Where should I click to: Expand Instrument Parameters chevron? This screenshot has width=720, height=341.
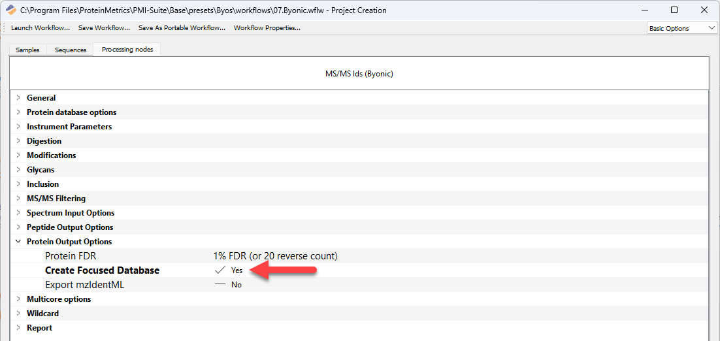coord(18,126)
